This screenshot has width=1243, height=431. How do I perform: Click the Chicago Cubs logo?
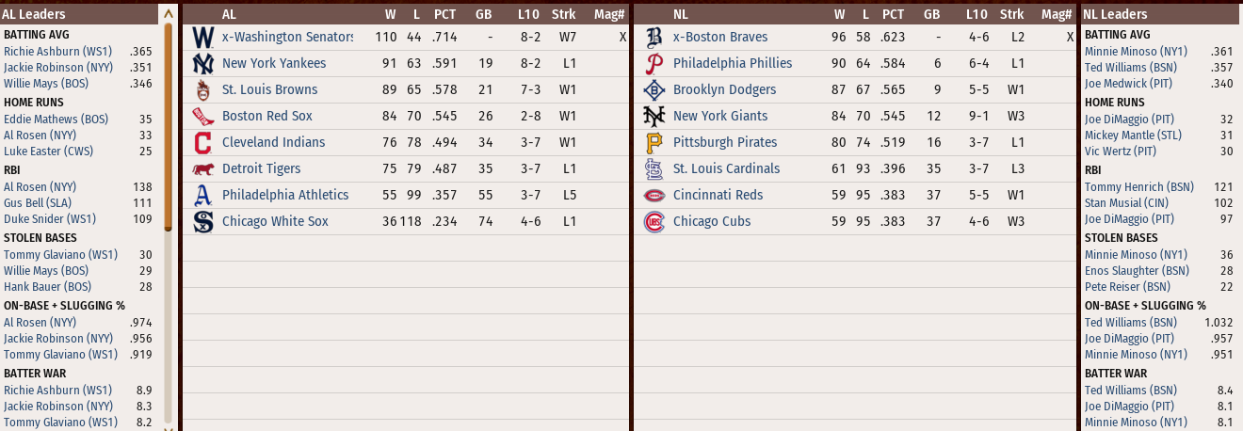(654, 222)
